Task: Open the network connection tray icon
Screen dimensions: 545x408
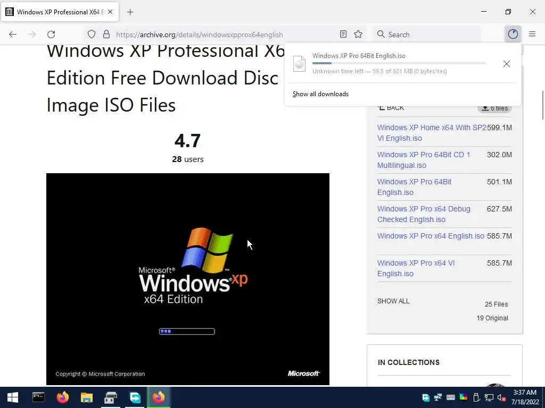Action: point(489,397)
